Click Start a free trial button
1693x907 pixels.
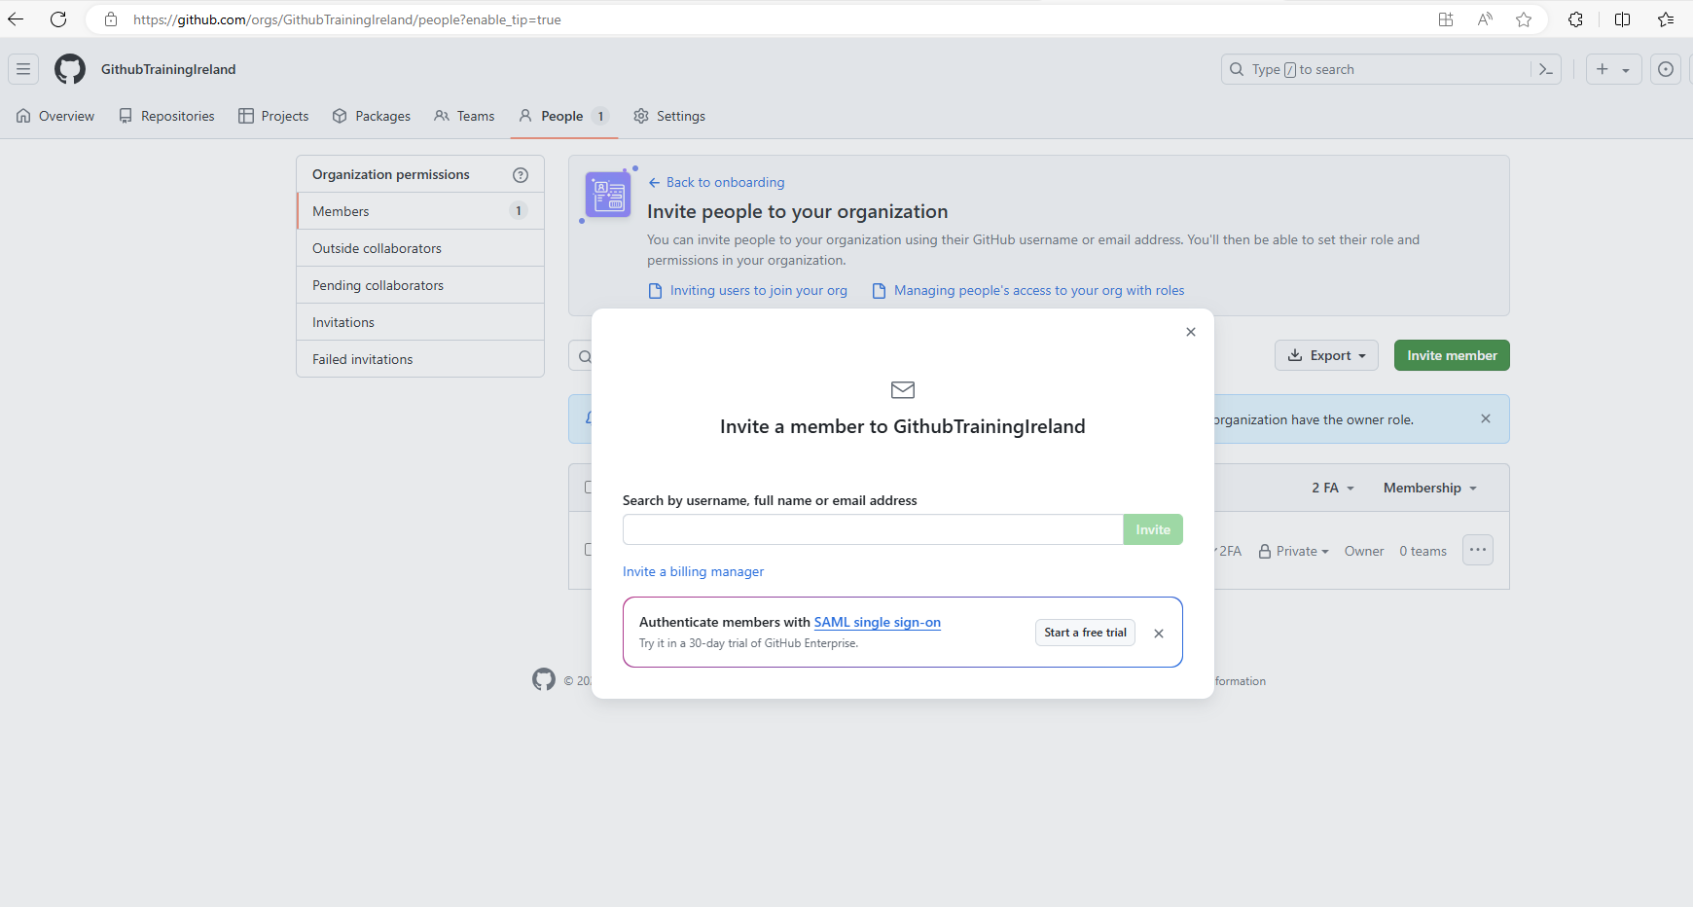tap(1085, 633)
